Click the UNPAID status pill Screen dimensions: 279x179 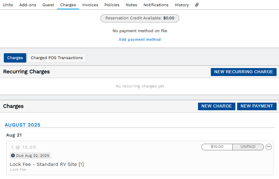[248, 147]
